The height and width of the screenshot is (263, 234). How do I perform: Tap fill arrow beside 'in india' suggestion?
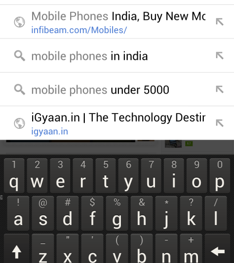point(219,56)
